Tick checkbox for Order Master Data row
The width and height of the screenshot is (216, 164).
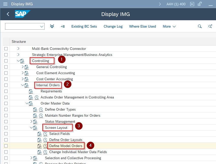[x=6, y=104]
